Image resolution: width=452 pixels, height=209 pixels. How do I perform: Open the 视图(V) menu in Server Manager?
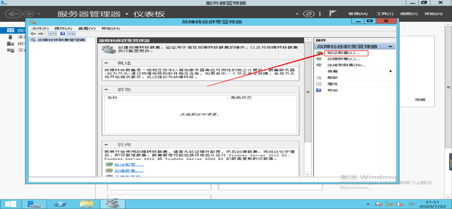(x=409, y=14)
